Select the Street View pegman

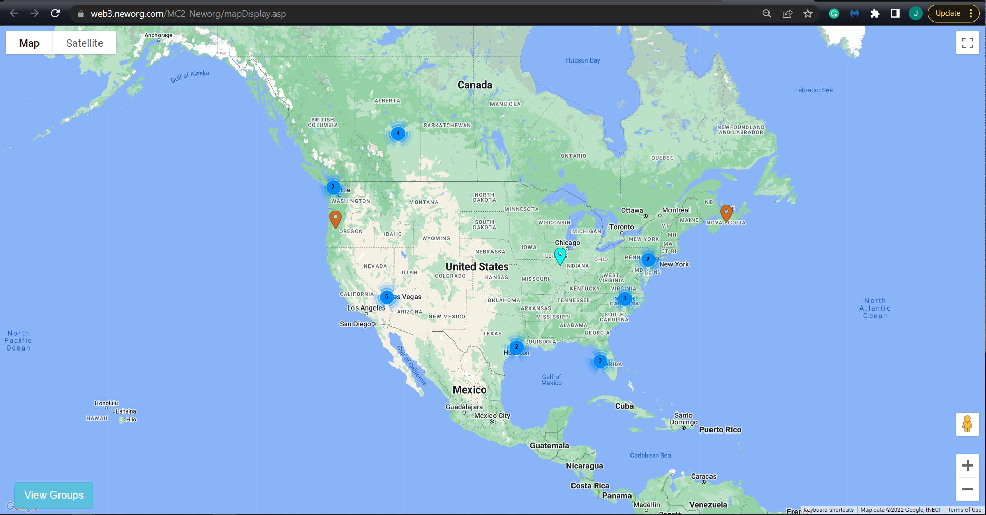pyautogui.click(x=968, y=424)
